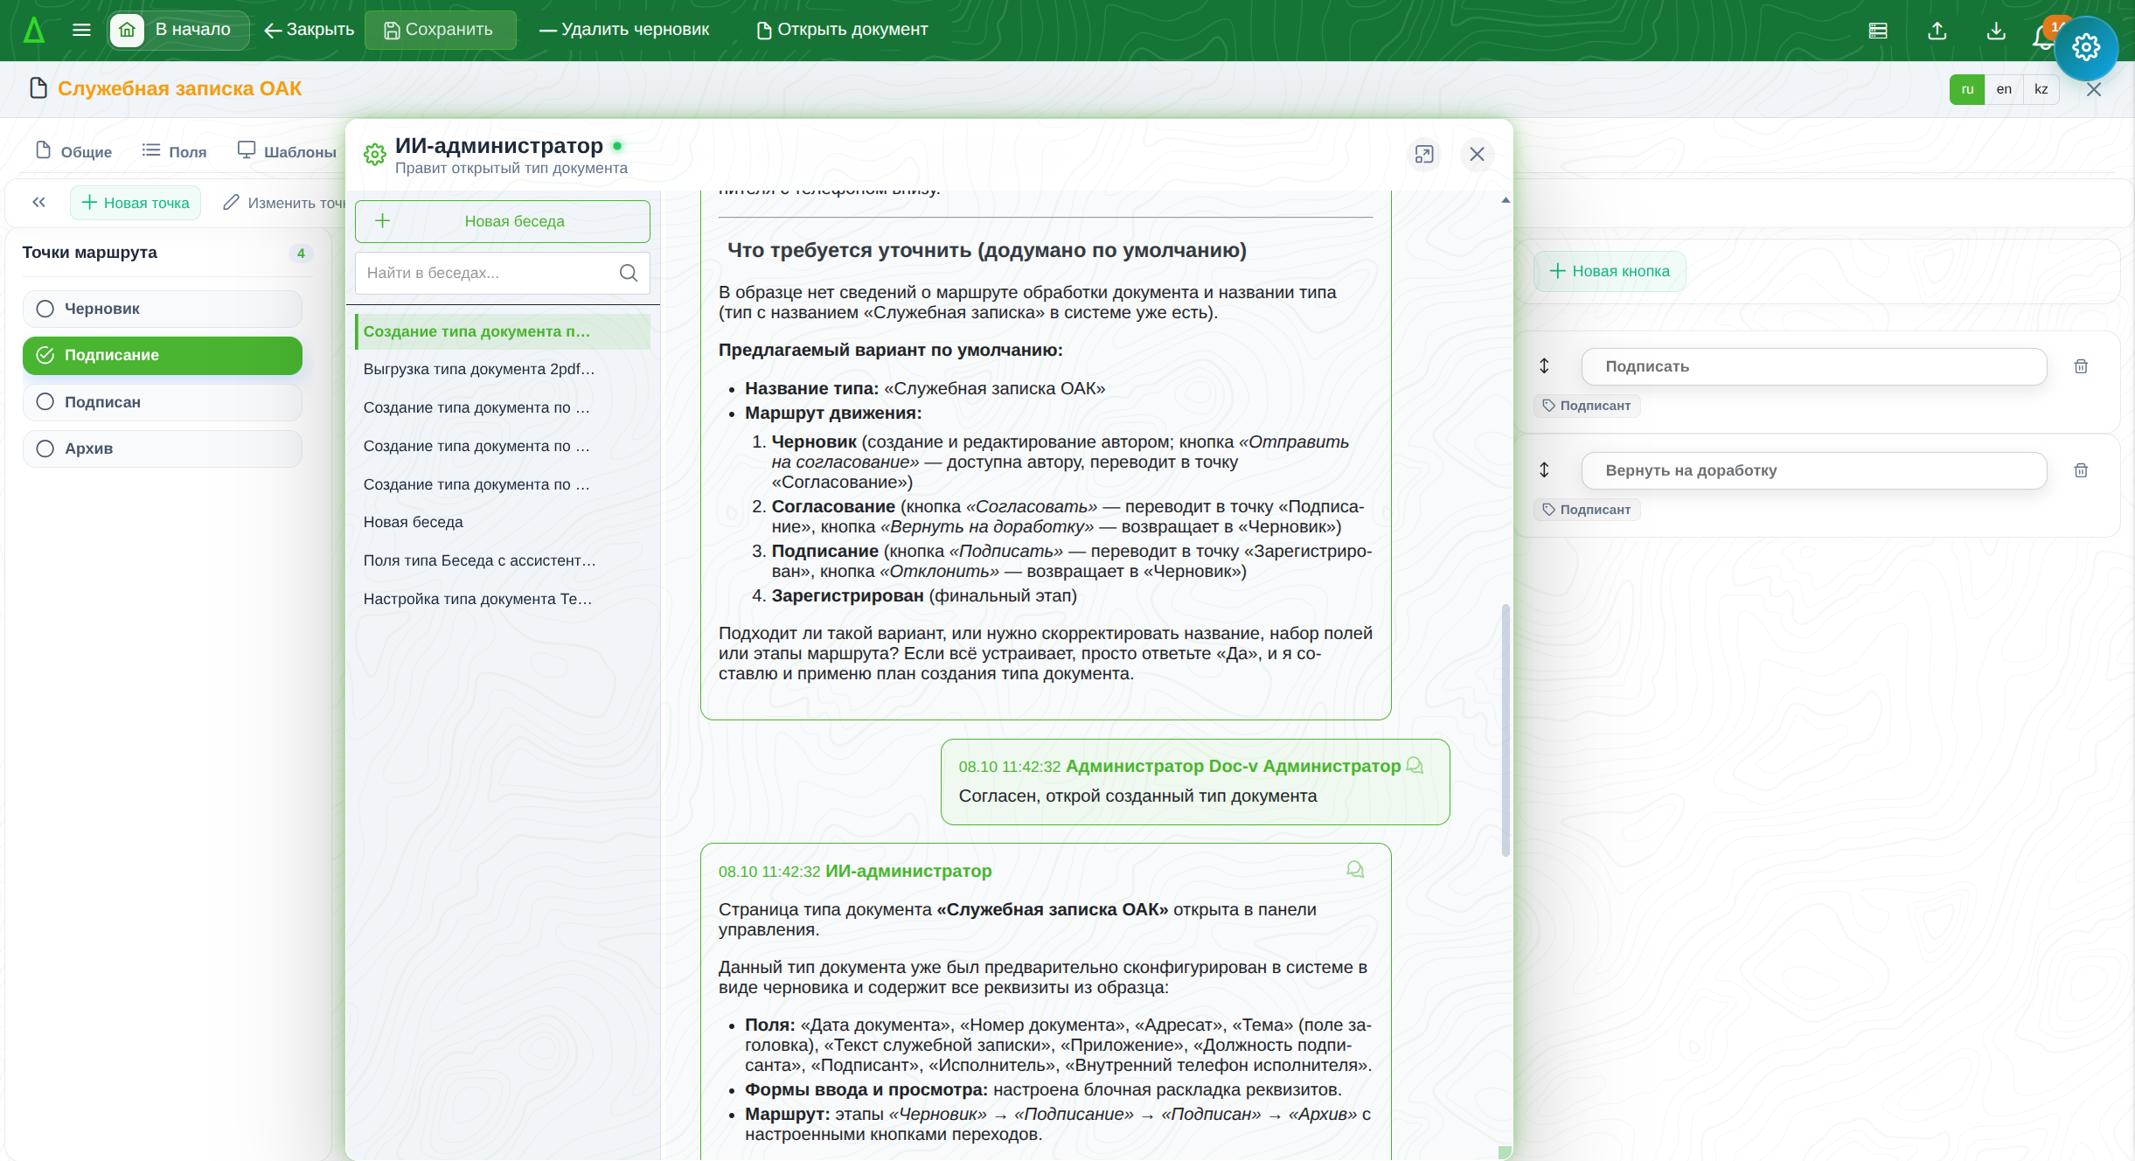Close the document type editor with X
Viewport: 2135px width, 1161px height.
[x=2094, y=89]
